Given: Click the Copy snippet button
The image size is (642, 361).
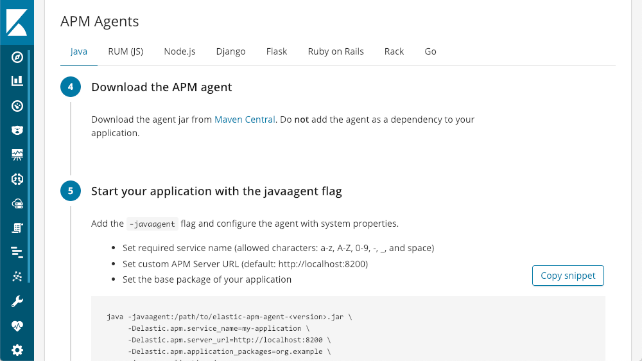Looking at the screenshot, I should click(x=568, y=276).
